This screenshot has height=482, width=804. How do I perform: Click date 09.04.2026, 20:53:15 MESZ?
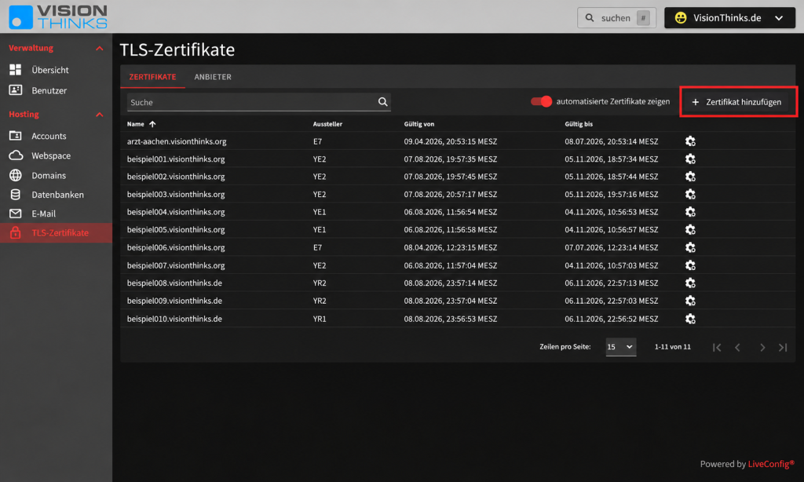click(450, 141)
